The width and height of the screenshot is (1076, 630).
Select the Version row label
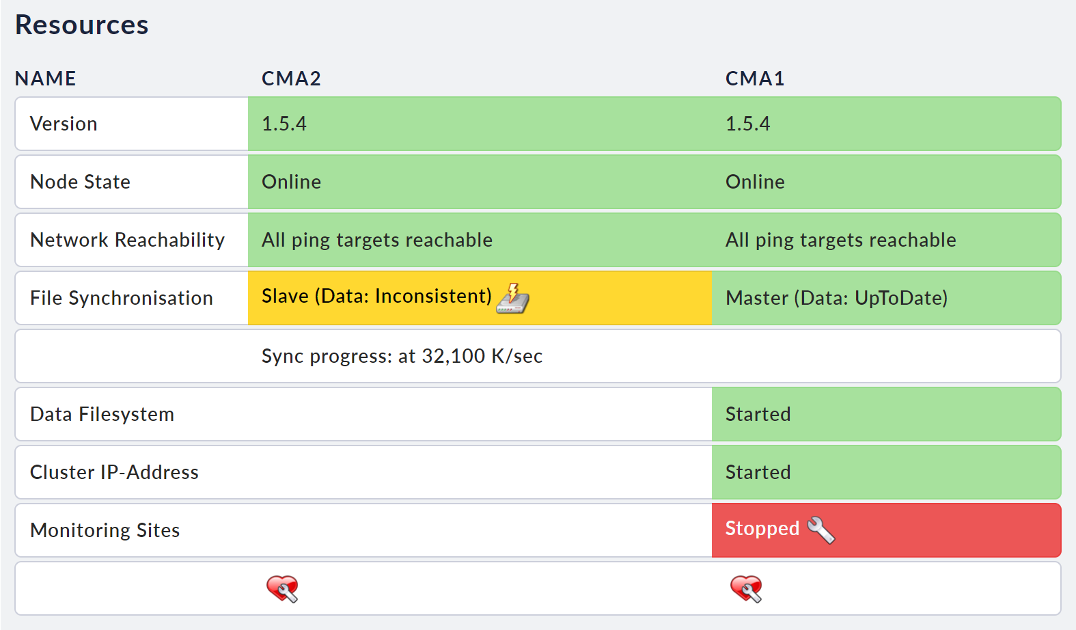tap(64, 124)
